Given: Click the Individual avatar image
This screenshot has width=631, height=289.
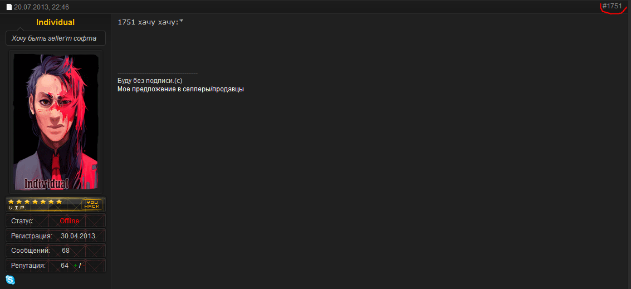Looking at the screenshot, I should tap(56, 122).
